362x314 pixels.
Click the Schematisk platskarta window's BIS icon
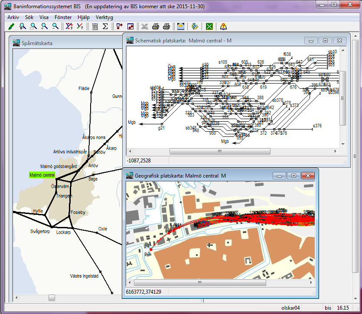(130, 40)
